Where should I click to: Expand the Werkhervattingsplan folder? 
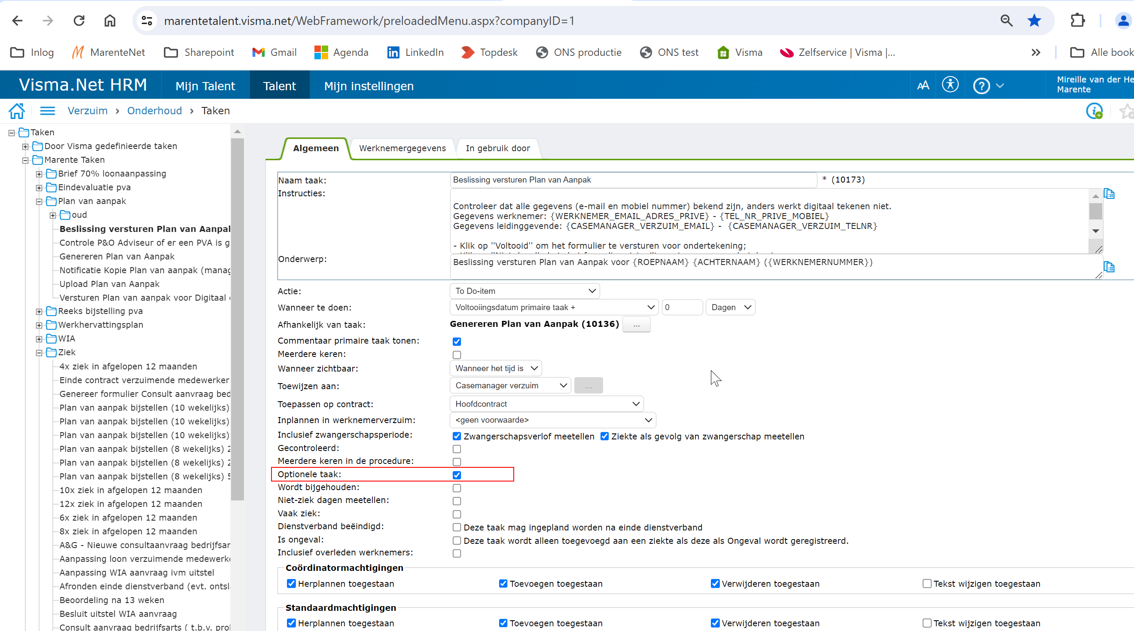click(x=39, y=326)
